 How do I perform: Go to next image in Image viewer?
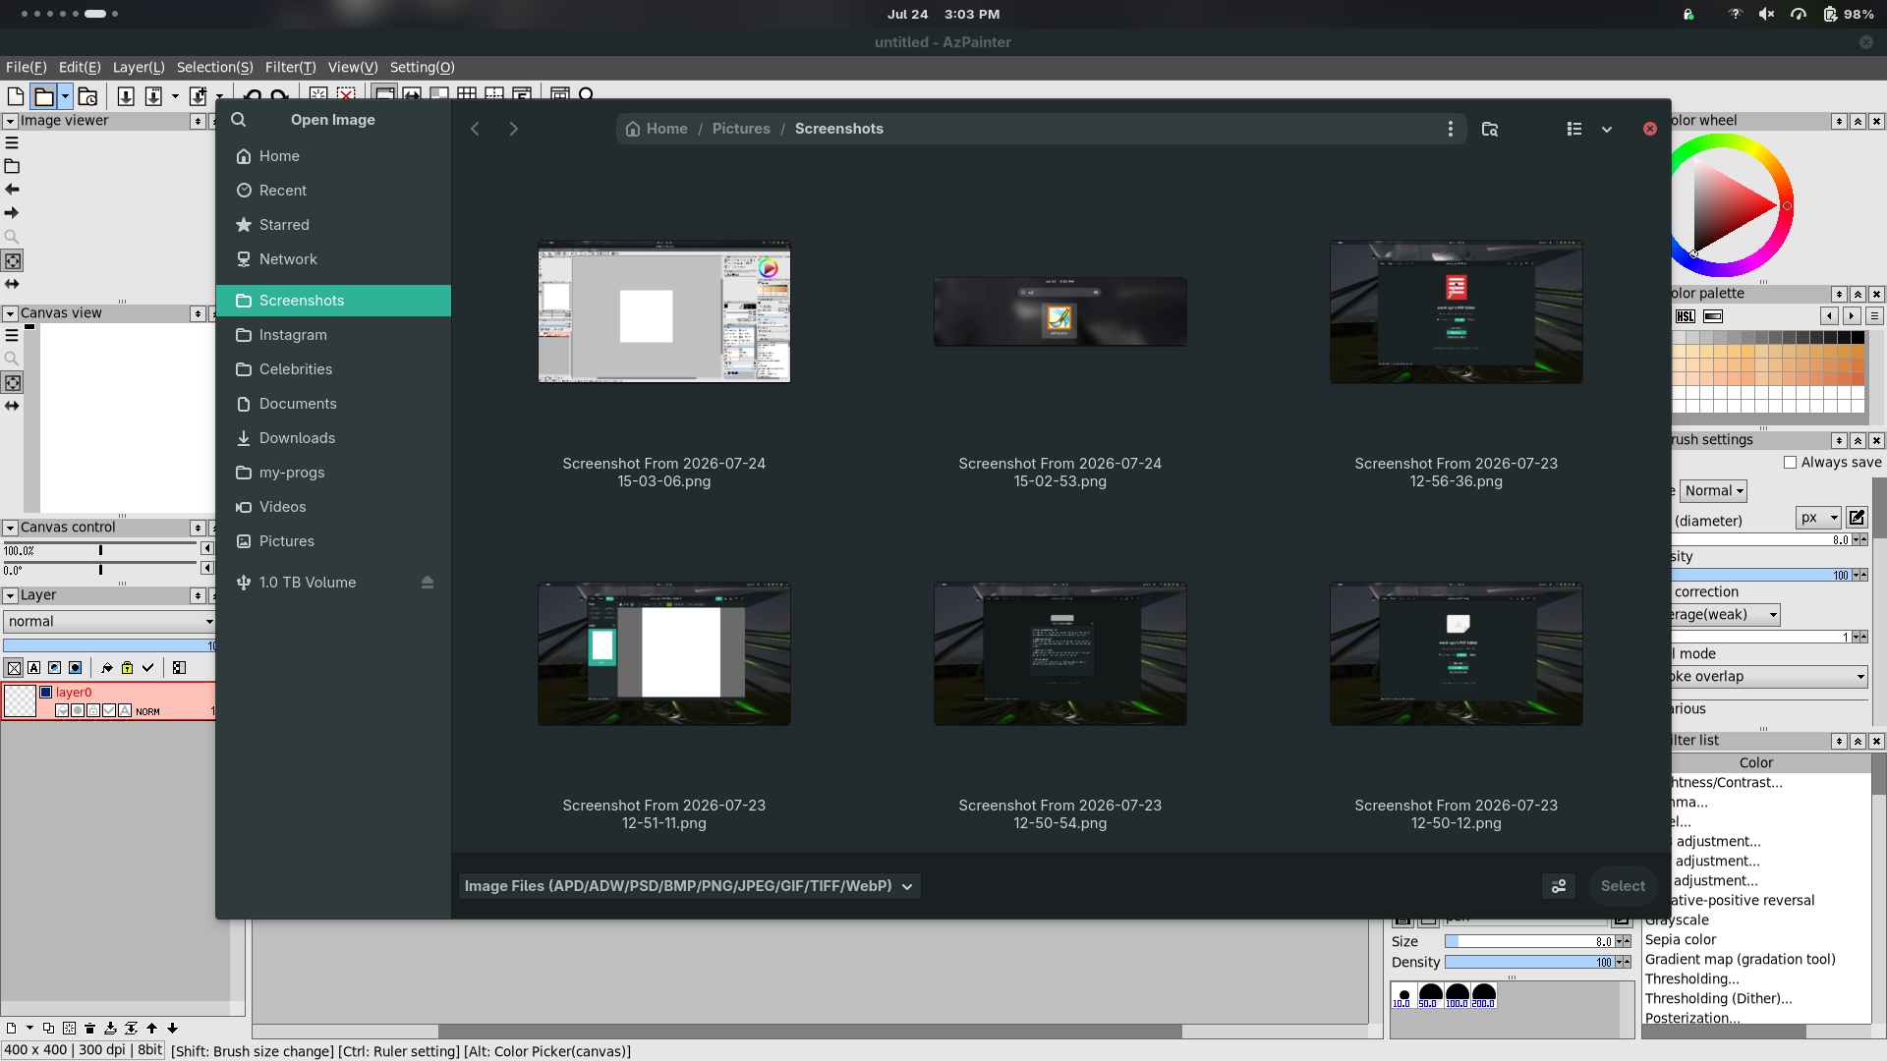12,212
